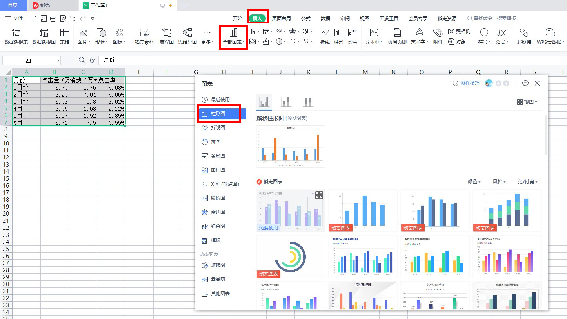The image size is (567, 319).
Task: Click the sparkline Line (折线) icon
Action: click(x=325, y=36)
